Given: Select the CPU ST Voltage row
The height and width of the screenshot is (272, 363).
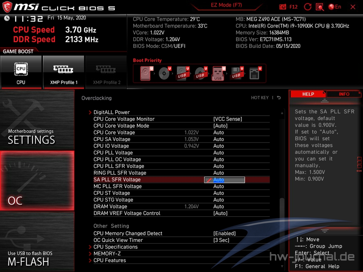Looking at the screenshot, I should pyautogui.click(x=181, y=193).
